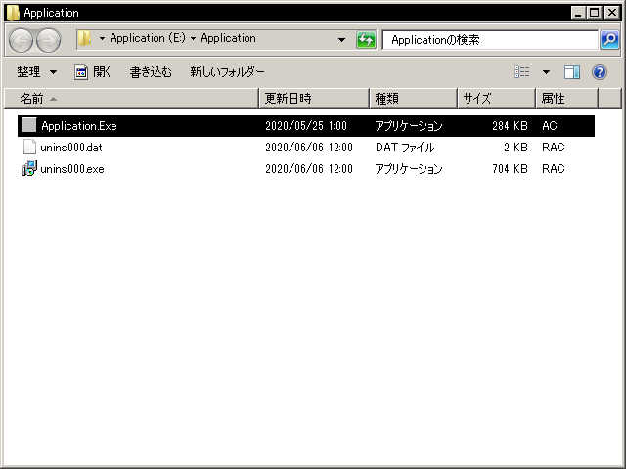Screen dimensions: 626x469
Task: Click the change view icon
Action: tap(522, 72)
